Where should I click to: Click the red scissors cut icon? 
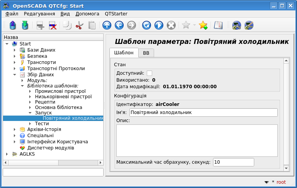(x=79, y=25)
